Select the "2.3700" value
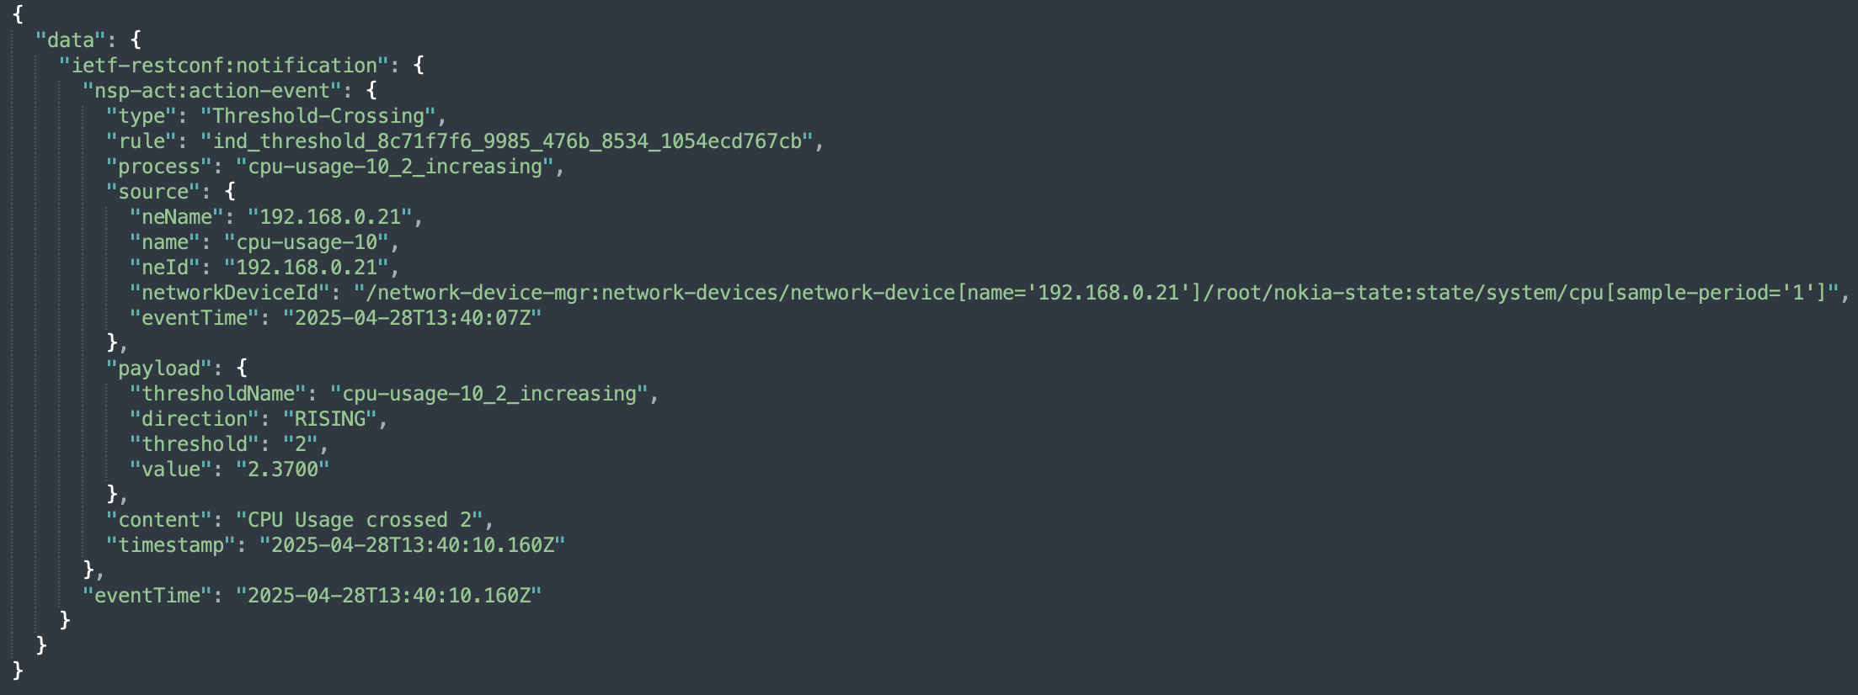The width and height of the screenshot is (1858, 695). [282, 470]
